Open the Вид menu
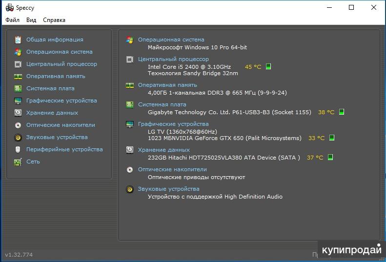 tap(31, 20)
